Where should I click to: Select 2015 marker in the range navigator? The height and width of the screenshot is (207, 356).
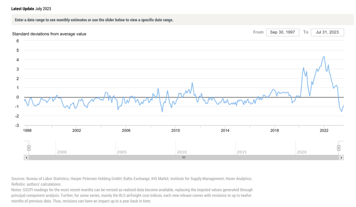click(x=242, y=152)
